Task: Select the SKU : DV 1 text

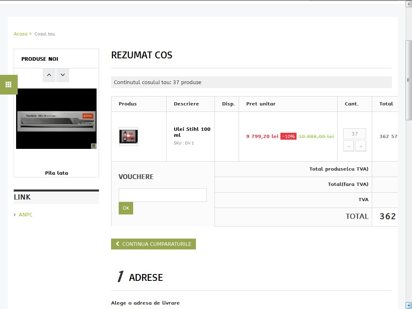Action: [183, 143]
